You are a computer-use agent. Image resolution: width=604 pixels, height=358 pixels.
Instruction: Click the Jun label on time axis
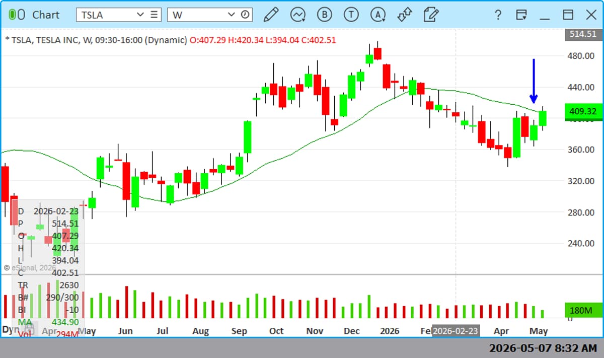[125, 331]
